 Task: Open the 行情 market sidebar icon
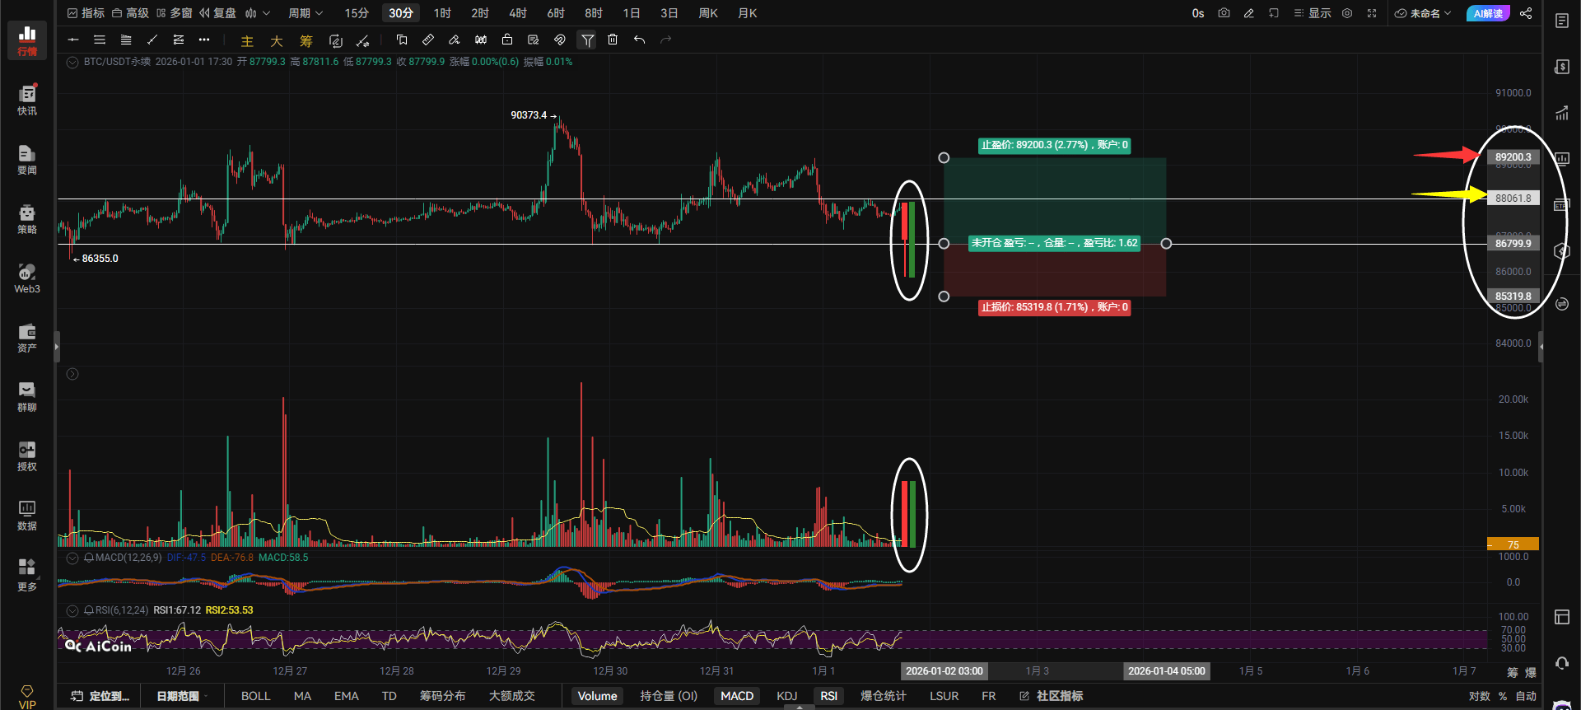click(27, 40)
